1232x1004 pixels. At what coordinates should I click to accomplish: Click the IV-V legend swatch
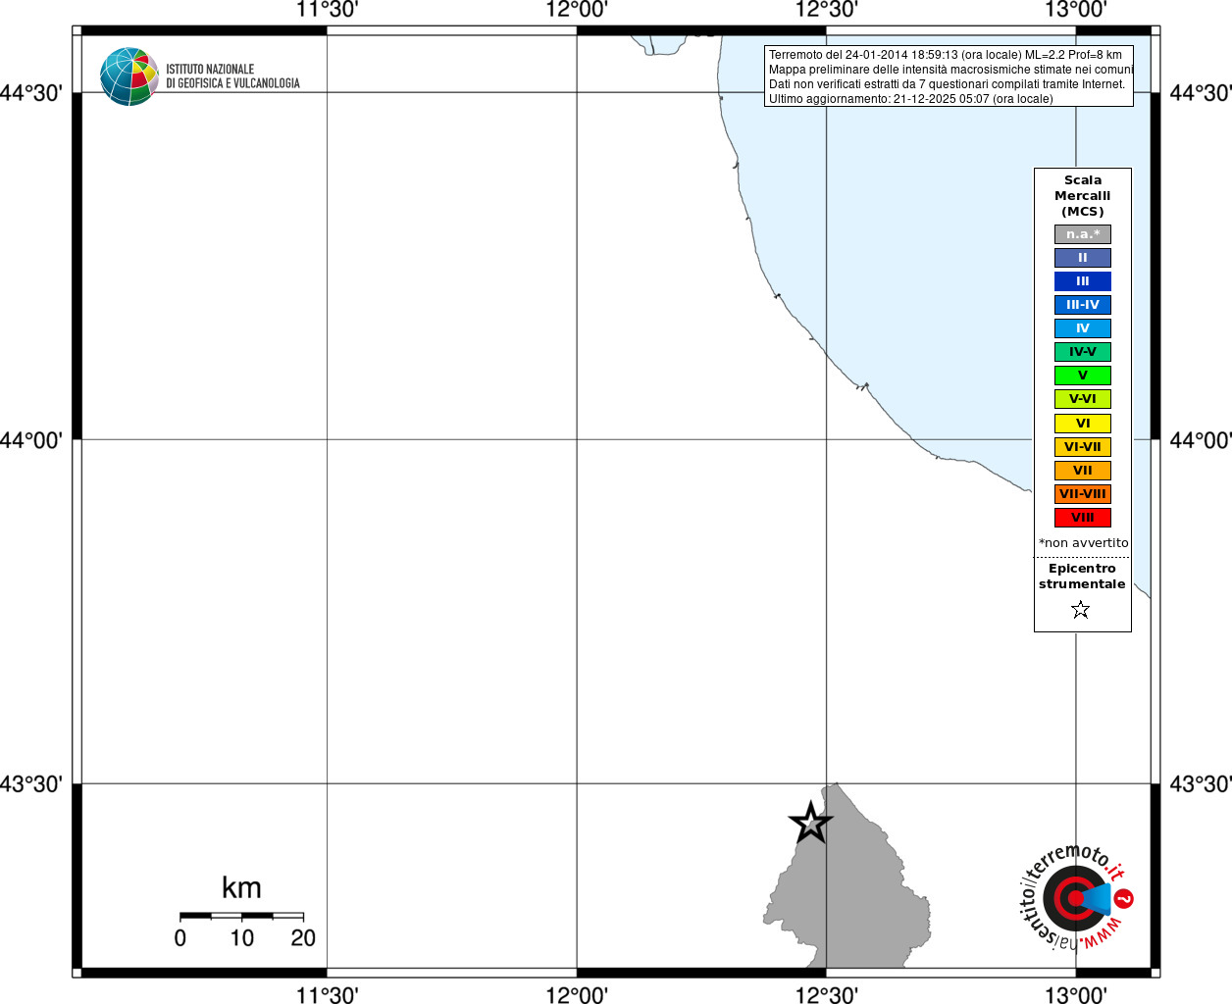(x=1083, y=352)
